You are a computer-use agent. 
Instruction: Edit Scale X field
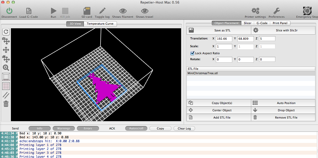[224, 46]
